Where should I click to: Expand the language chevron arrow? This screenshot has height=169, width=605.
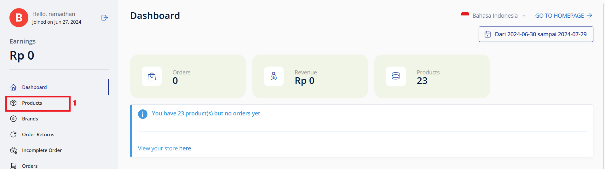pyautogui.click(x=524, y=16)
